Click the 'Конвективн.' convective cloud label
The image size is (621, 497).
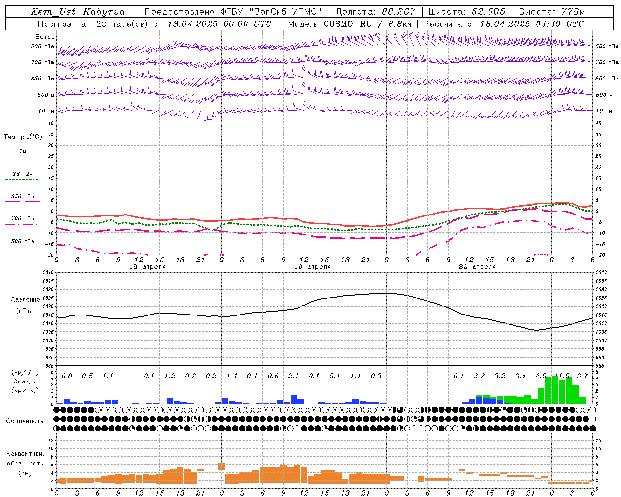tap(25, 454)
